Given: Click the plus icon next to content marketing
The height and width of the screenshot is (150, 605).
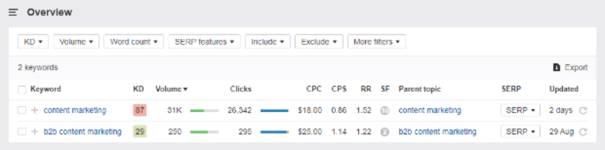Looking at the screenshot, I should coord(35,110).
